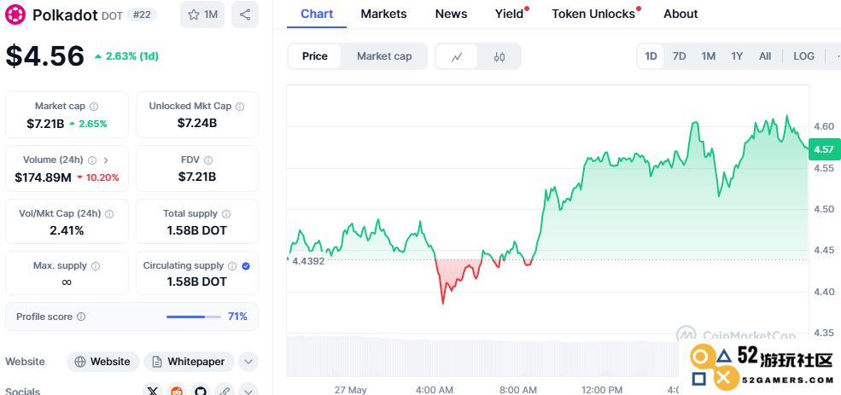Open the News tab
The width and height of the screenshot is (841, 395).
451,14
